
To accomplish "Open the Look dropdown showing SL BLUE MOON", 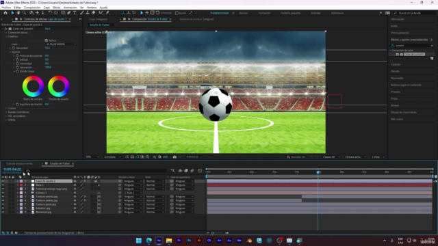I will point(61,44).
